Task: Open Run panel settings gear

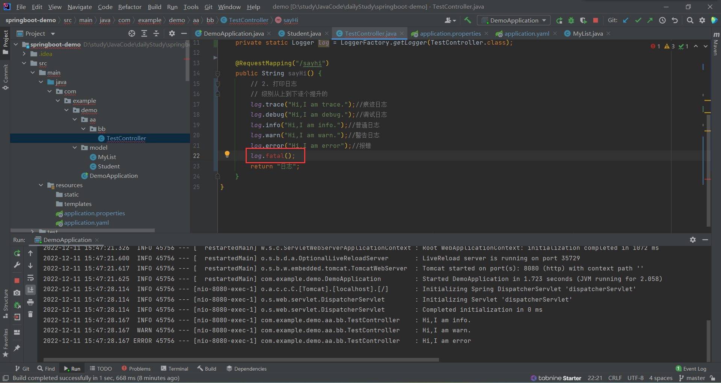Action: 693,240
